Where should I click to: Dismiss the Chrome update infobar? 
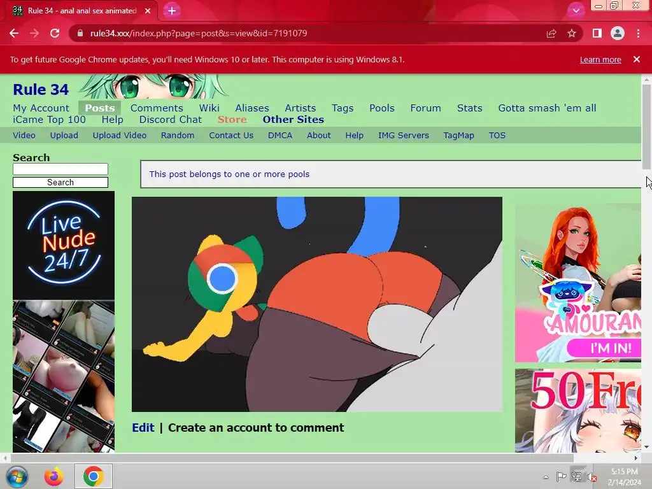pos(637,59)
